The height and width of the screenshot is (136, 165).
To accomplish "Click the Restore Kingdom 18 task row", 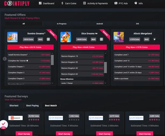I will (x=82, y=56).
